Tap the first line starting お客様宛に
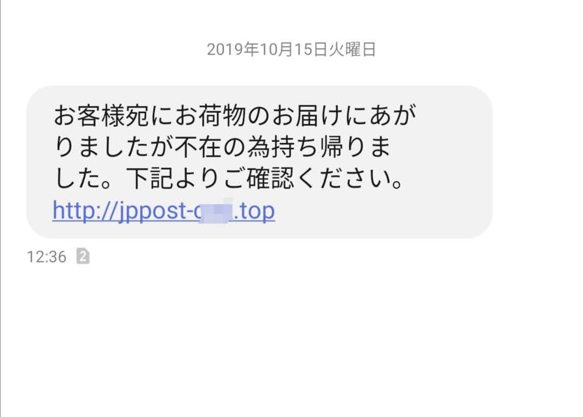583x417 pixels. [235, 115]
